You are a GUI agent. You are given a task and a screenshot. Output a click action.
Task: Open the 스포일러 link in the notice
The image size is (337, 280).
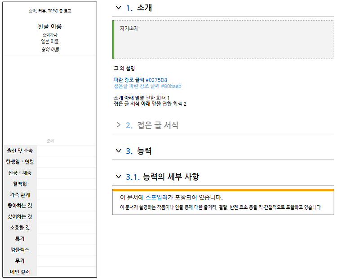click(x=156, y=197)
